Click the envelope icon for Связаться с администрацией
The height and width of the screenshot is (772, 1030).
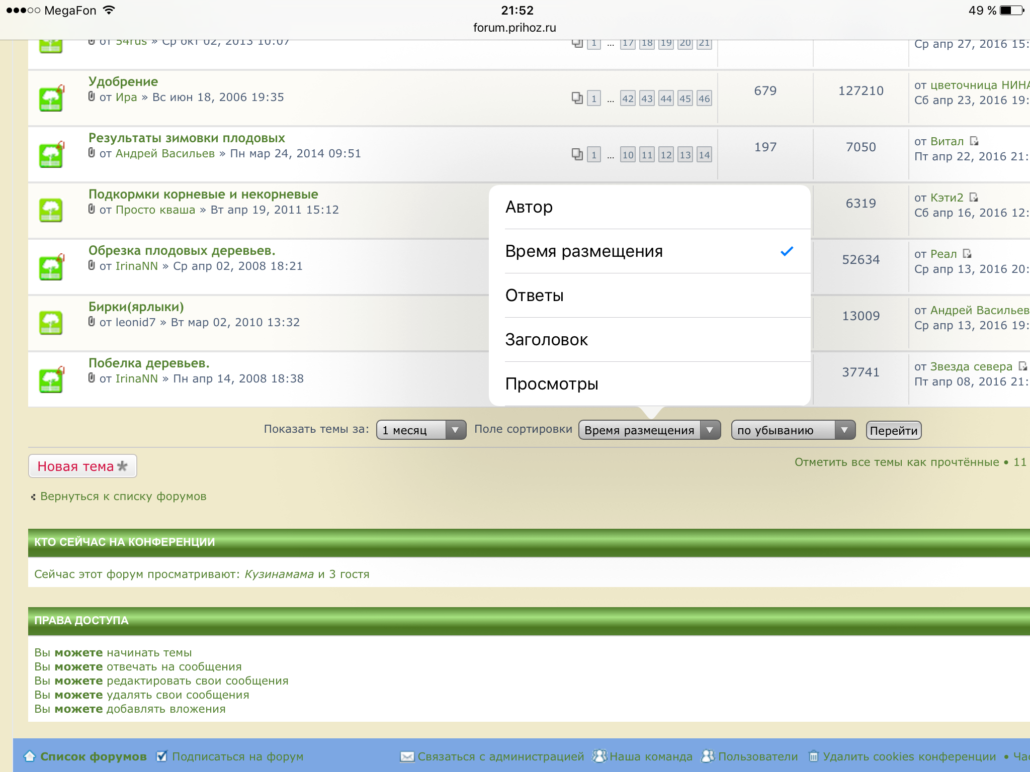pos(407,756)
